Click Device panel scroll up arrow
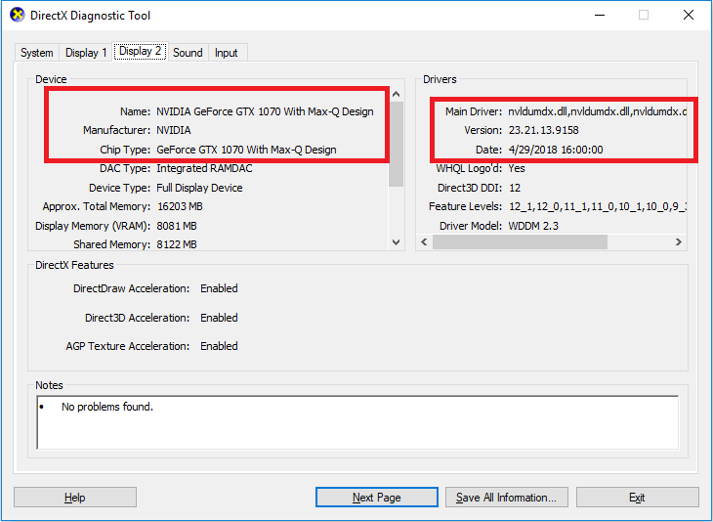Viewport: 713px width, 522px height. 397,94
